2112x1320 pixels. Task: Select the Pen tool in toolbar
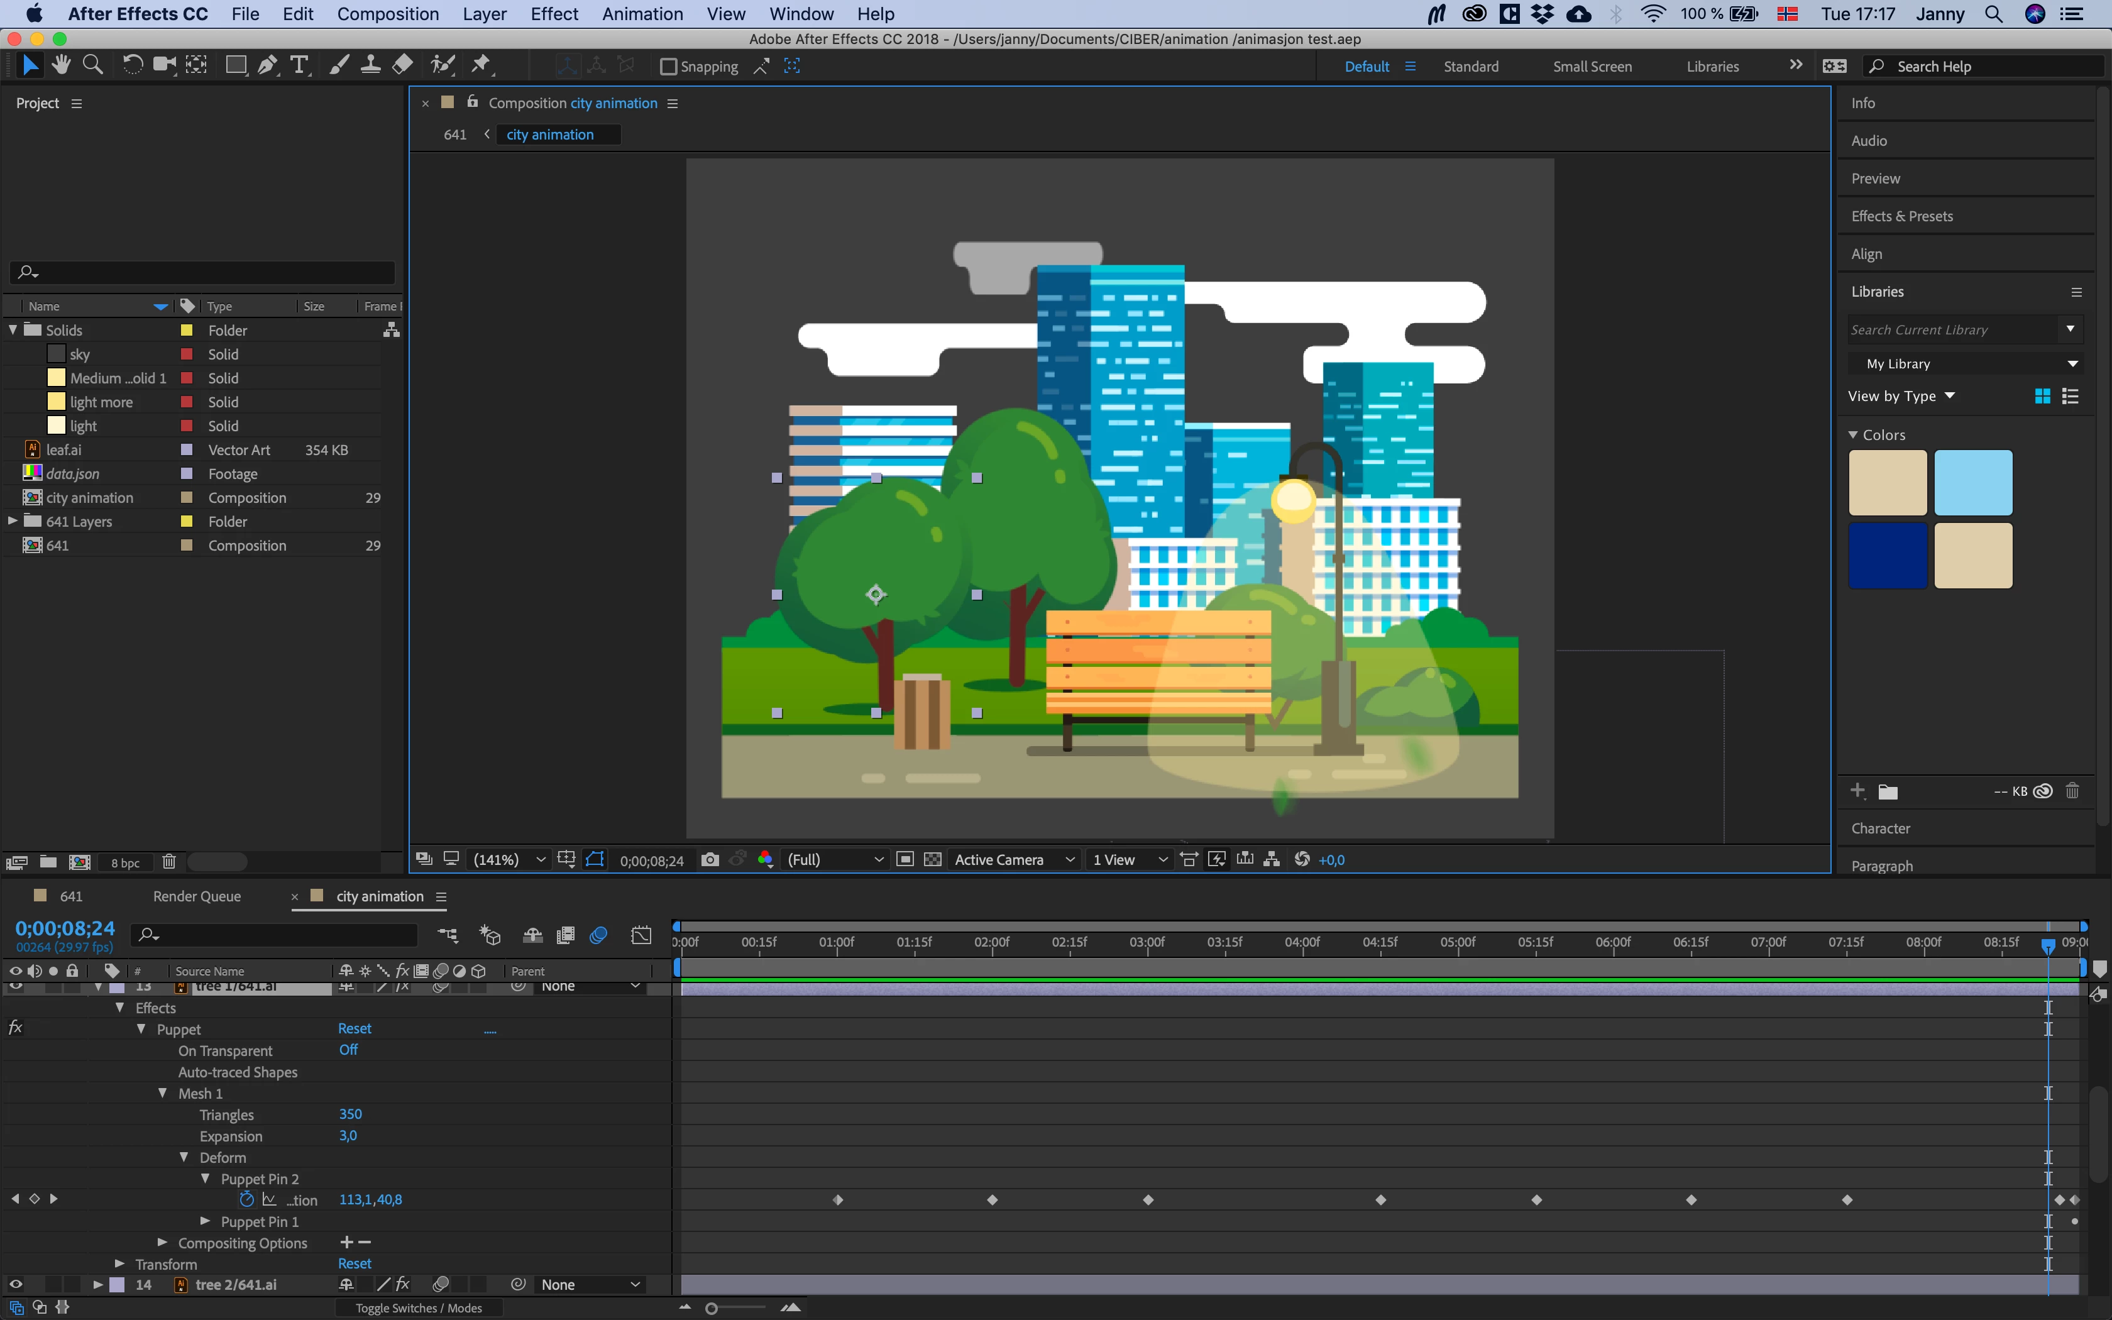(268, 65)
